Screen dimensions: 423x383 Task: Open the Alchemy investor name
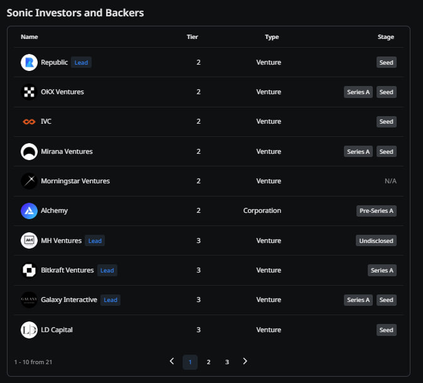54,210
